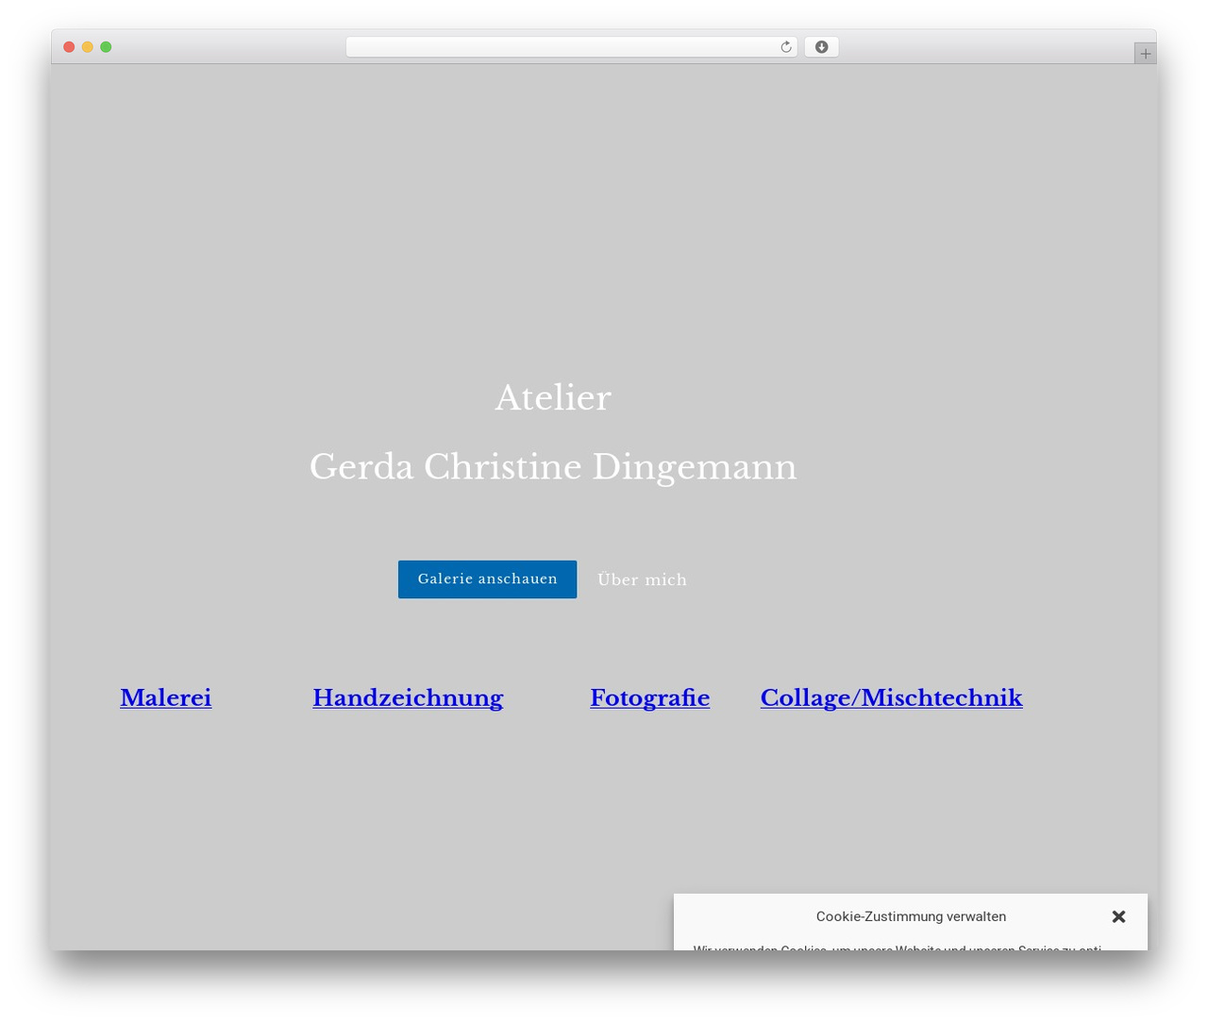This screenshot has height=1023, width=1208.
Task: Click the Galerie anschauen button
Action: tap(487, 579)
